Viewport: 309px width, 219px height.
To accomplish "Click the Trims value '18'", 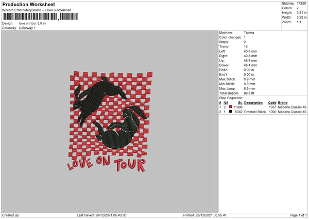I will (246, 46).
